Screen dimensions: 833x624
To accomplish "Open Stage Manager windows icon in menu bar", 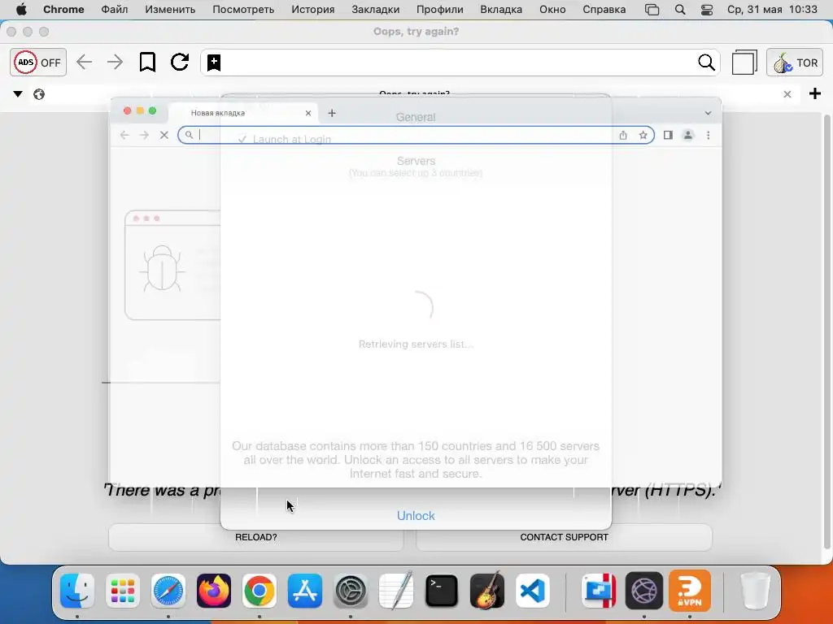I will point(652,10).
